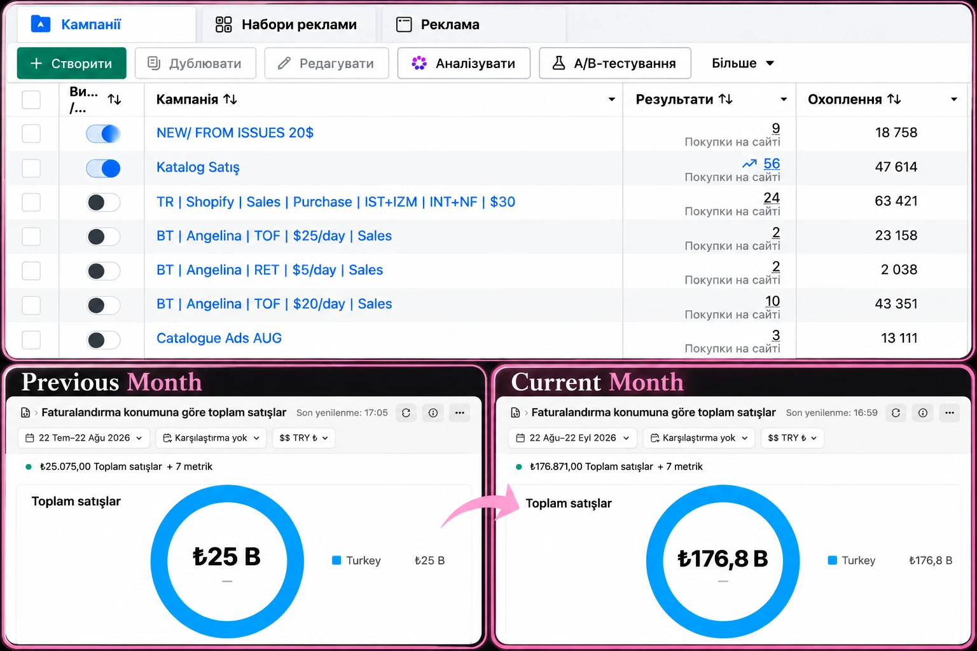Viewport: 977px width, 651px height.
Task: Tick the checkbox for Katalog Satış row
Action: (31, 168)
